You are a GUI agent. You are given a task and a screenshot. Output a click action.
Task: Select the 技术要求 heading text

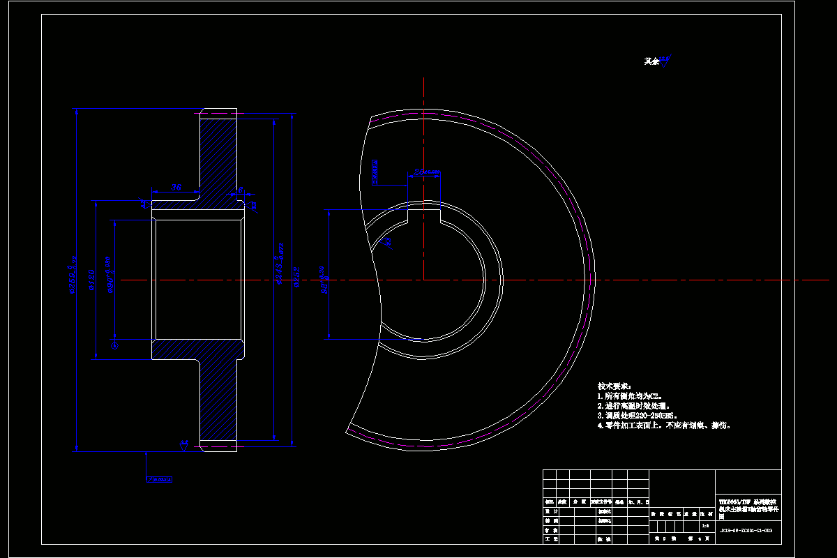coord(614,386)
